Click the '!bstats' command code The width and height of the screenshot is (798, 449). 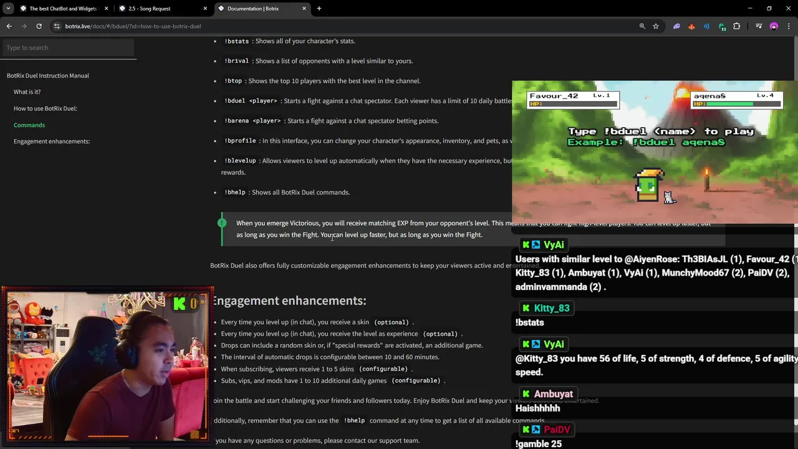[237, 41]
